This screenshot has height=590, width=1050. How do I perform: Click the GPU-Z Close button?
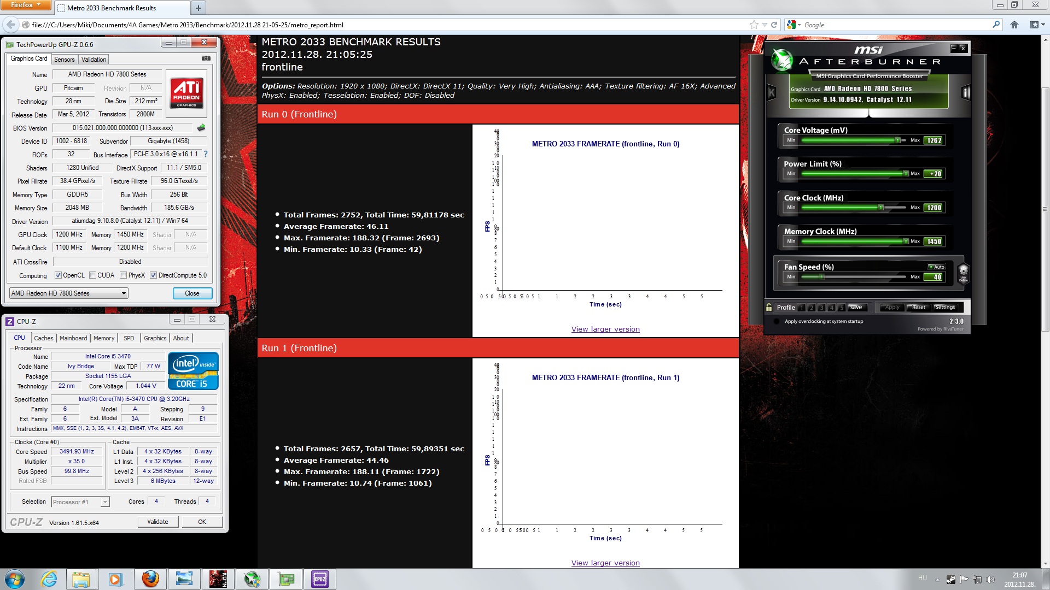tap(192, 293)
